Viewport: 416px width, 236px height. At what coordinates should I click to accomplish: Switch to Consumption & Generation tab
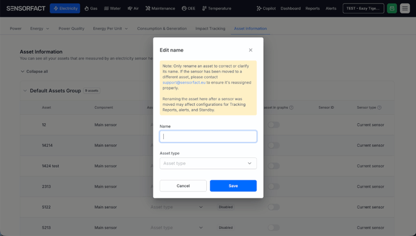162,28
